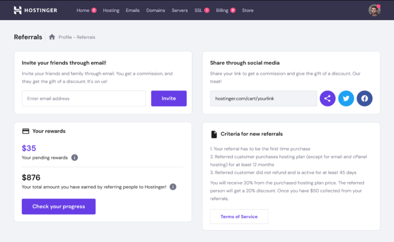
Task: Click info icon beside total earned amount
Action: pyautogui.click(x=173, y=187)
